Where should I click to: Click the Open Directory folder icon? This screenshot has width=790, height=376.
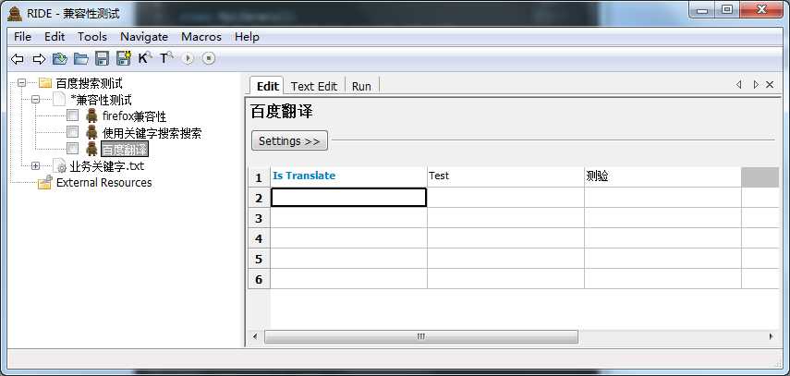point(81,59)
